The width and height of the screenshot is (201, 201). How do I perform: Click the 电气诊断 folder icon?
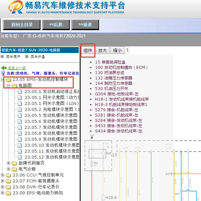tap(15, 169)
